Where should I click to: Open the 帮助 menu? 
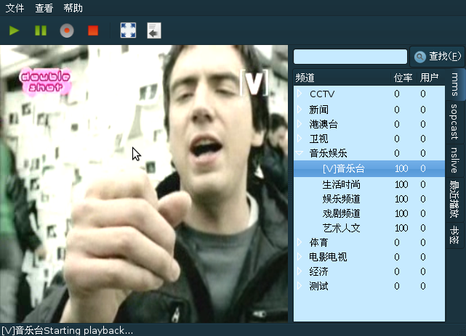tap(73, 8)
